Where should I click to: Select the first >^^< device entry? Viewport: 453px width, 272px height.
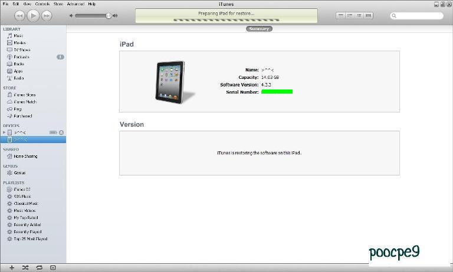(x=19, y=132)
